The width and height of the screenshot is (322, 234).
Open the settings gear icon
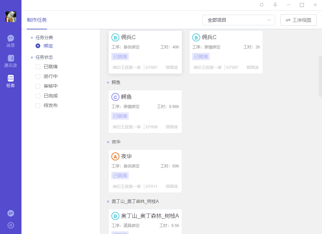click(11, 225)
